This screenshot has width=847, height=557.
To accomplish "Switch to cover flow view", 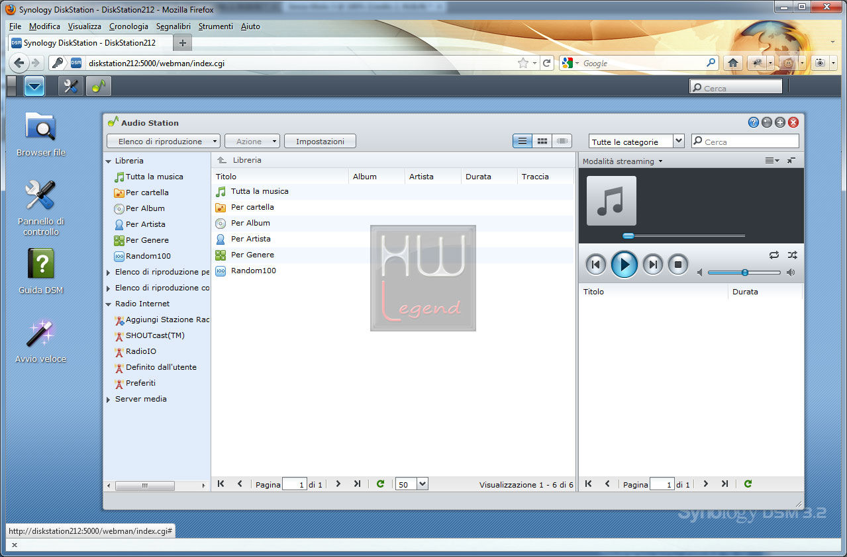I will pyautogui.click(x=562, y=141).
